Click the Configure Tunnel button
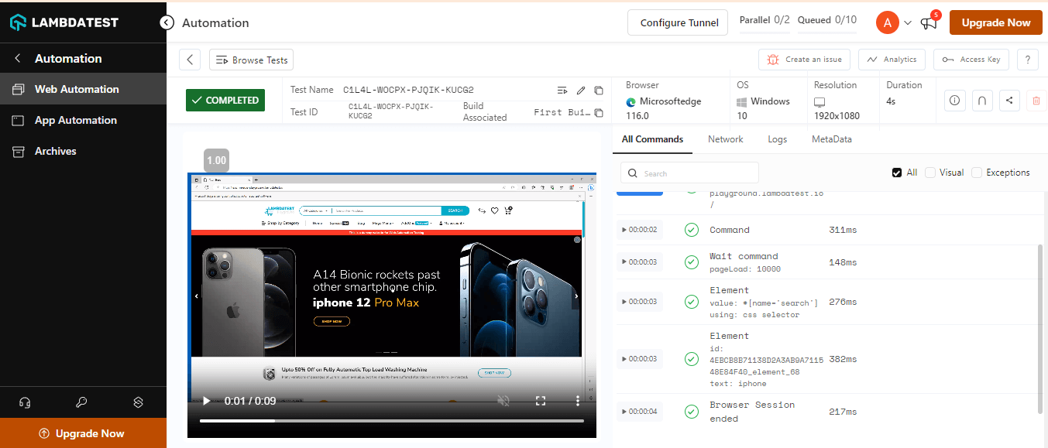 [x=679, y=23]
